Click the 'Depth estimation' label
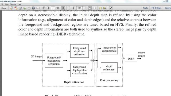Image resolution: width=171 pixels, height=96 pixels. (x=74, y=82)
